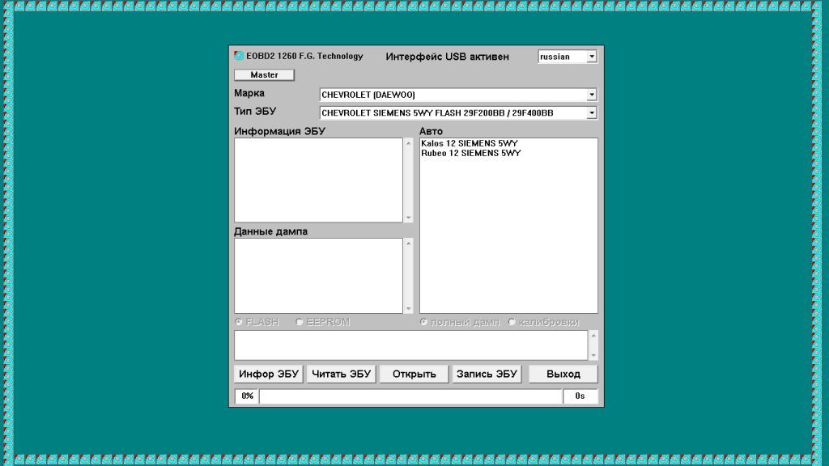The width and height of the screenshot is (829, 466).
Task: Click scroll down arrow of Информация ЭБУ
Action: [408, 218]
